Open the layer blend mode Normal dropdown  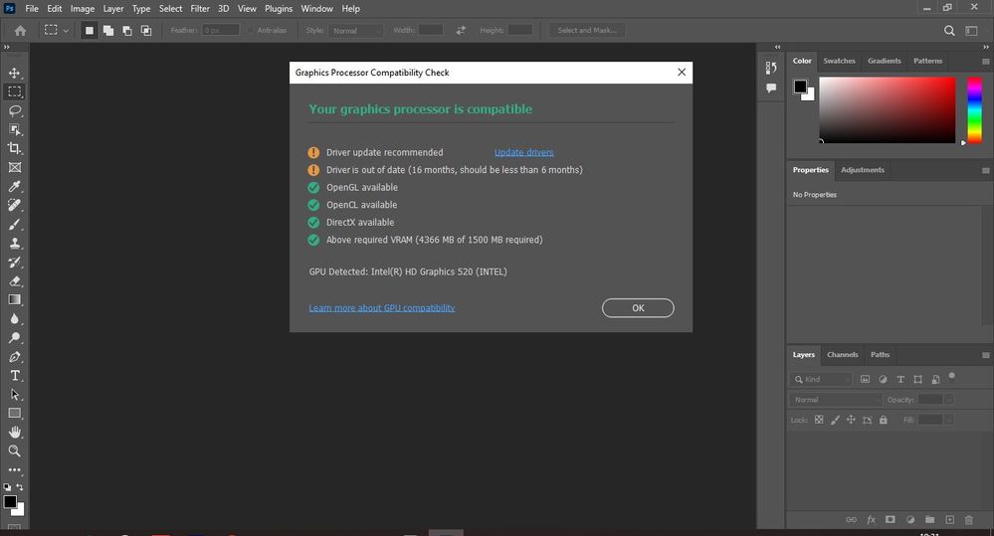click(836, 400)
